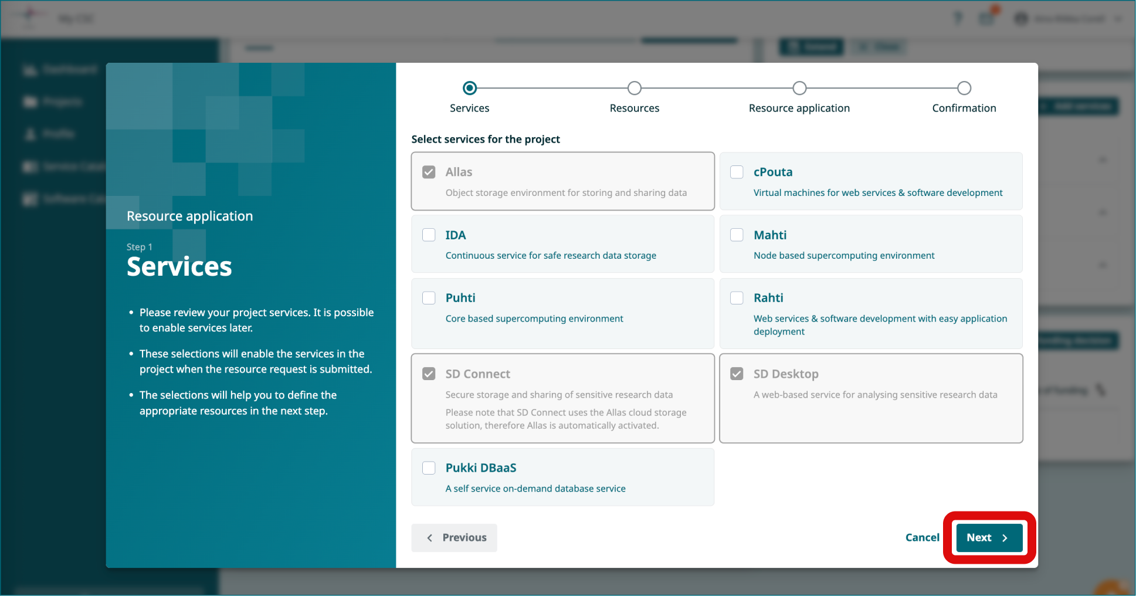Tick the Mahti supercomputing checkbox

(x=737, y=235)
